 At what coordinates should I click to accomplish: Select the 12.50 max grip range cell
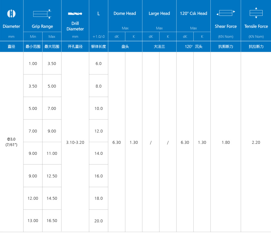point(52,176)
